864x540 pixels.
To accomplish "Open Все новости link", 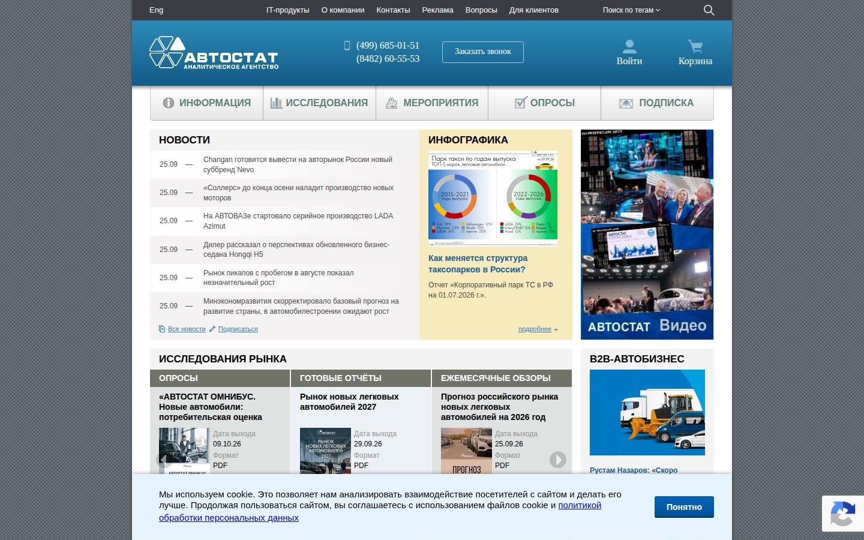I will pos(187,329).
